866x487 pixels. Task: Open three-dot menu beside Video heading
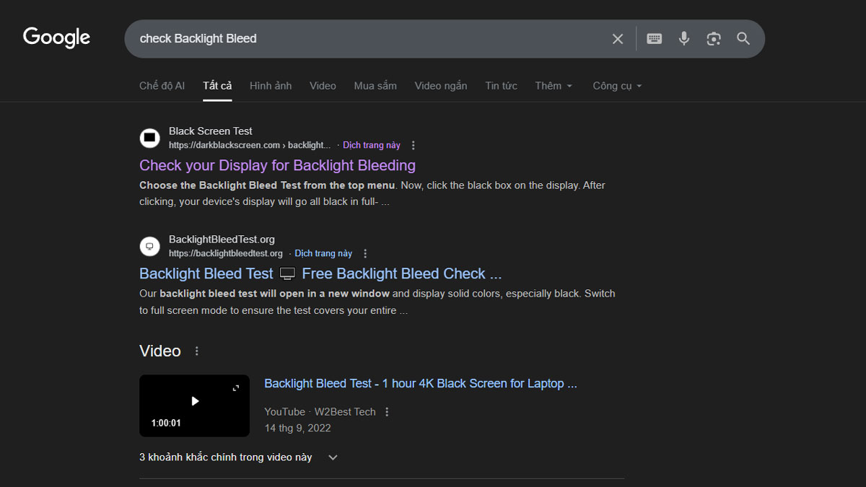pyautogui.click(x=197, y=351)
